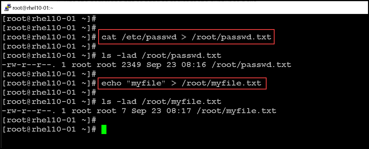369x149 pixels.
Task: Click /root/myfile.txt in the echo command
Action: click(x=221, y=83)
